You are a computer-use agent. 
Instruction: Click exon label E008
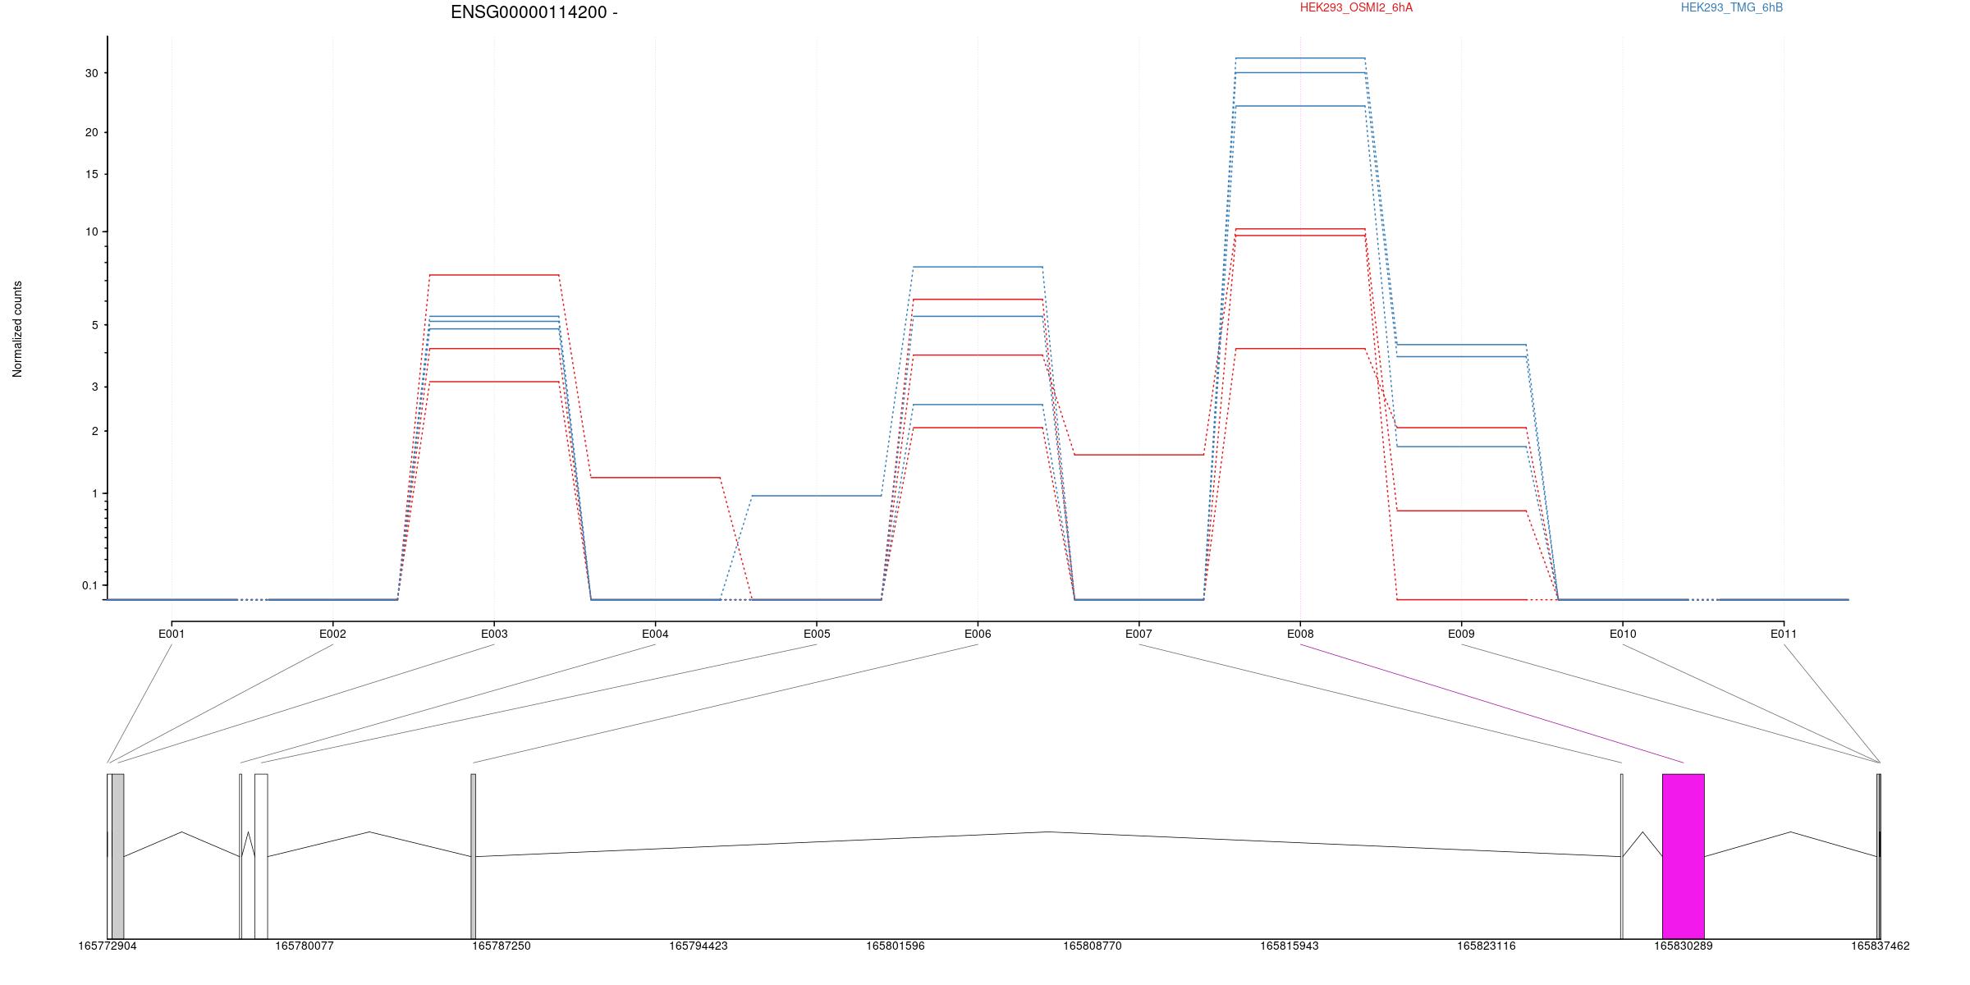1300,634
